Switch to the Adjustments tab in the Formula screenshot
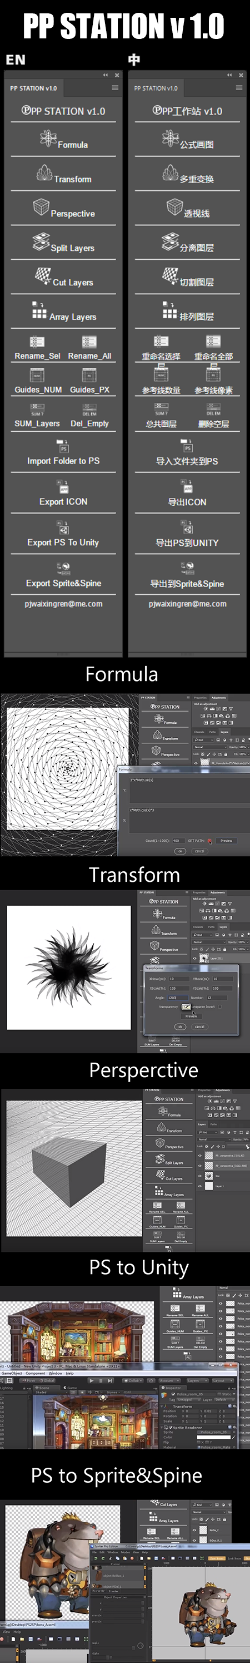The image size is (250, 1663). click(218, 697)
